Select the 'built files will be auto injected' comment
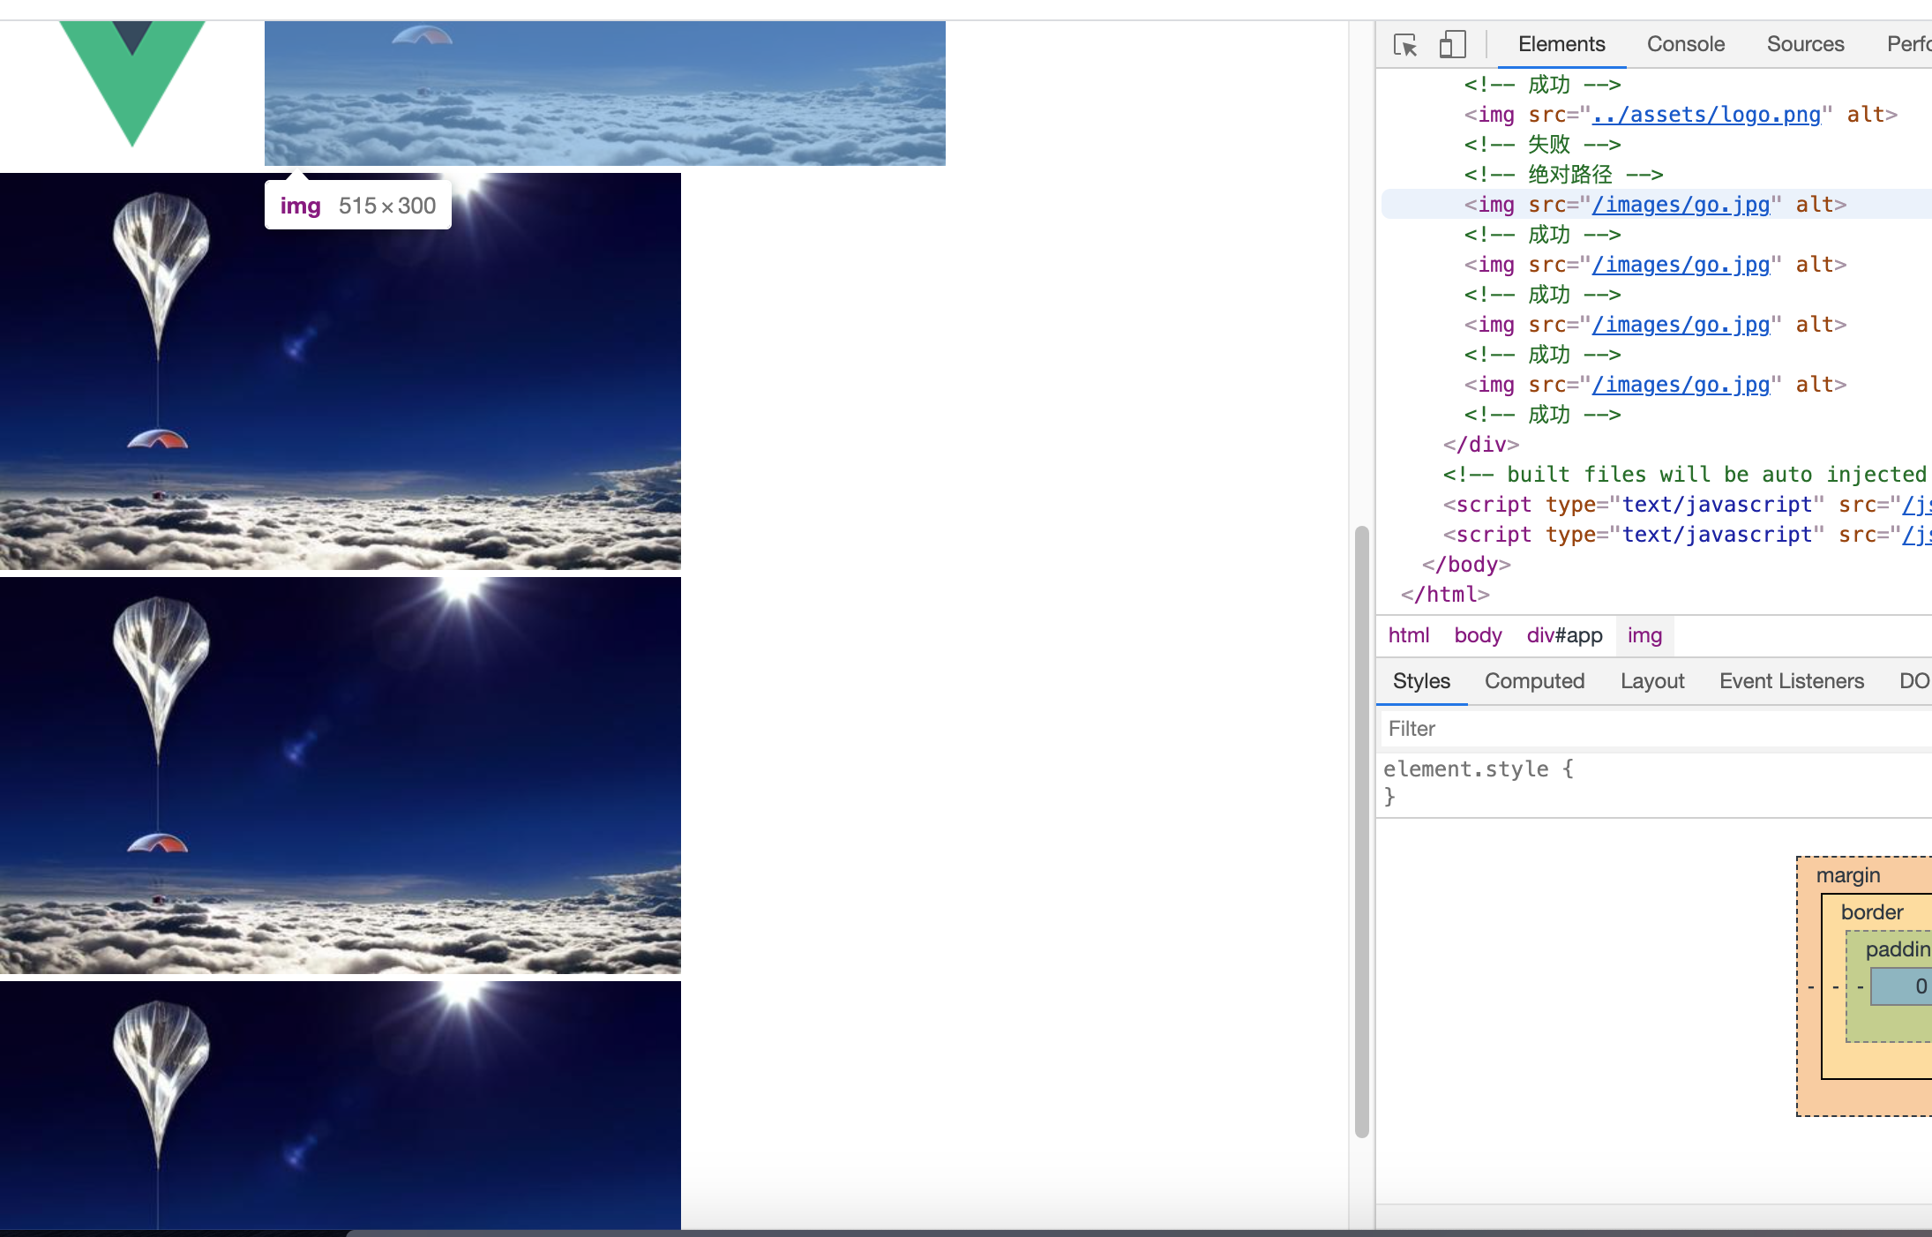1932x1237 pixels. pyautogui.click(x=1687, y=475)
